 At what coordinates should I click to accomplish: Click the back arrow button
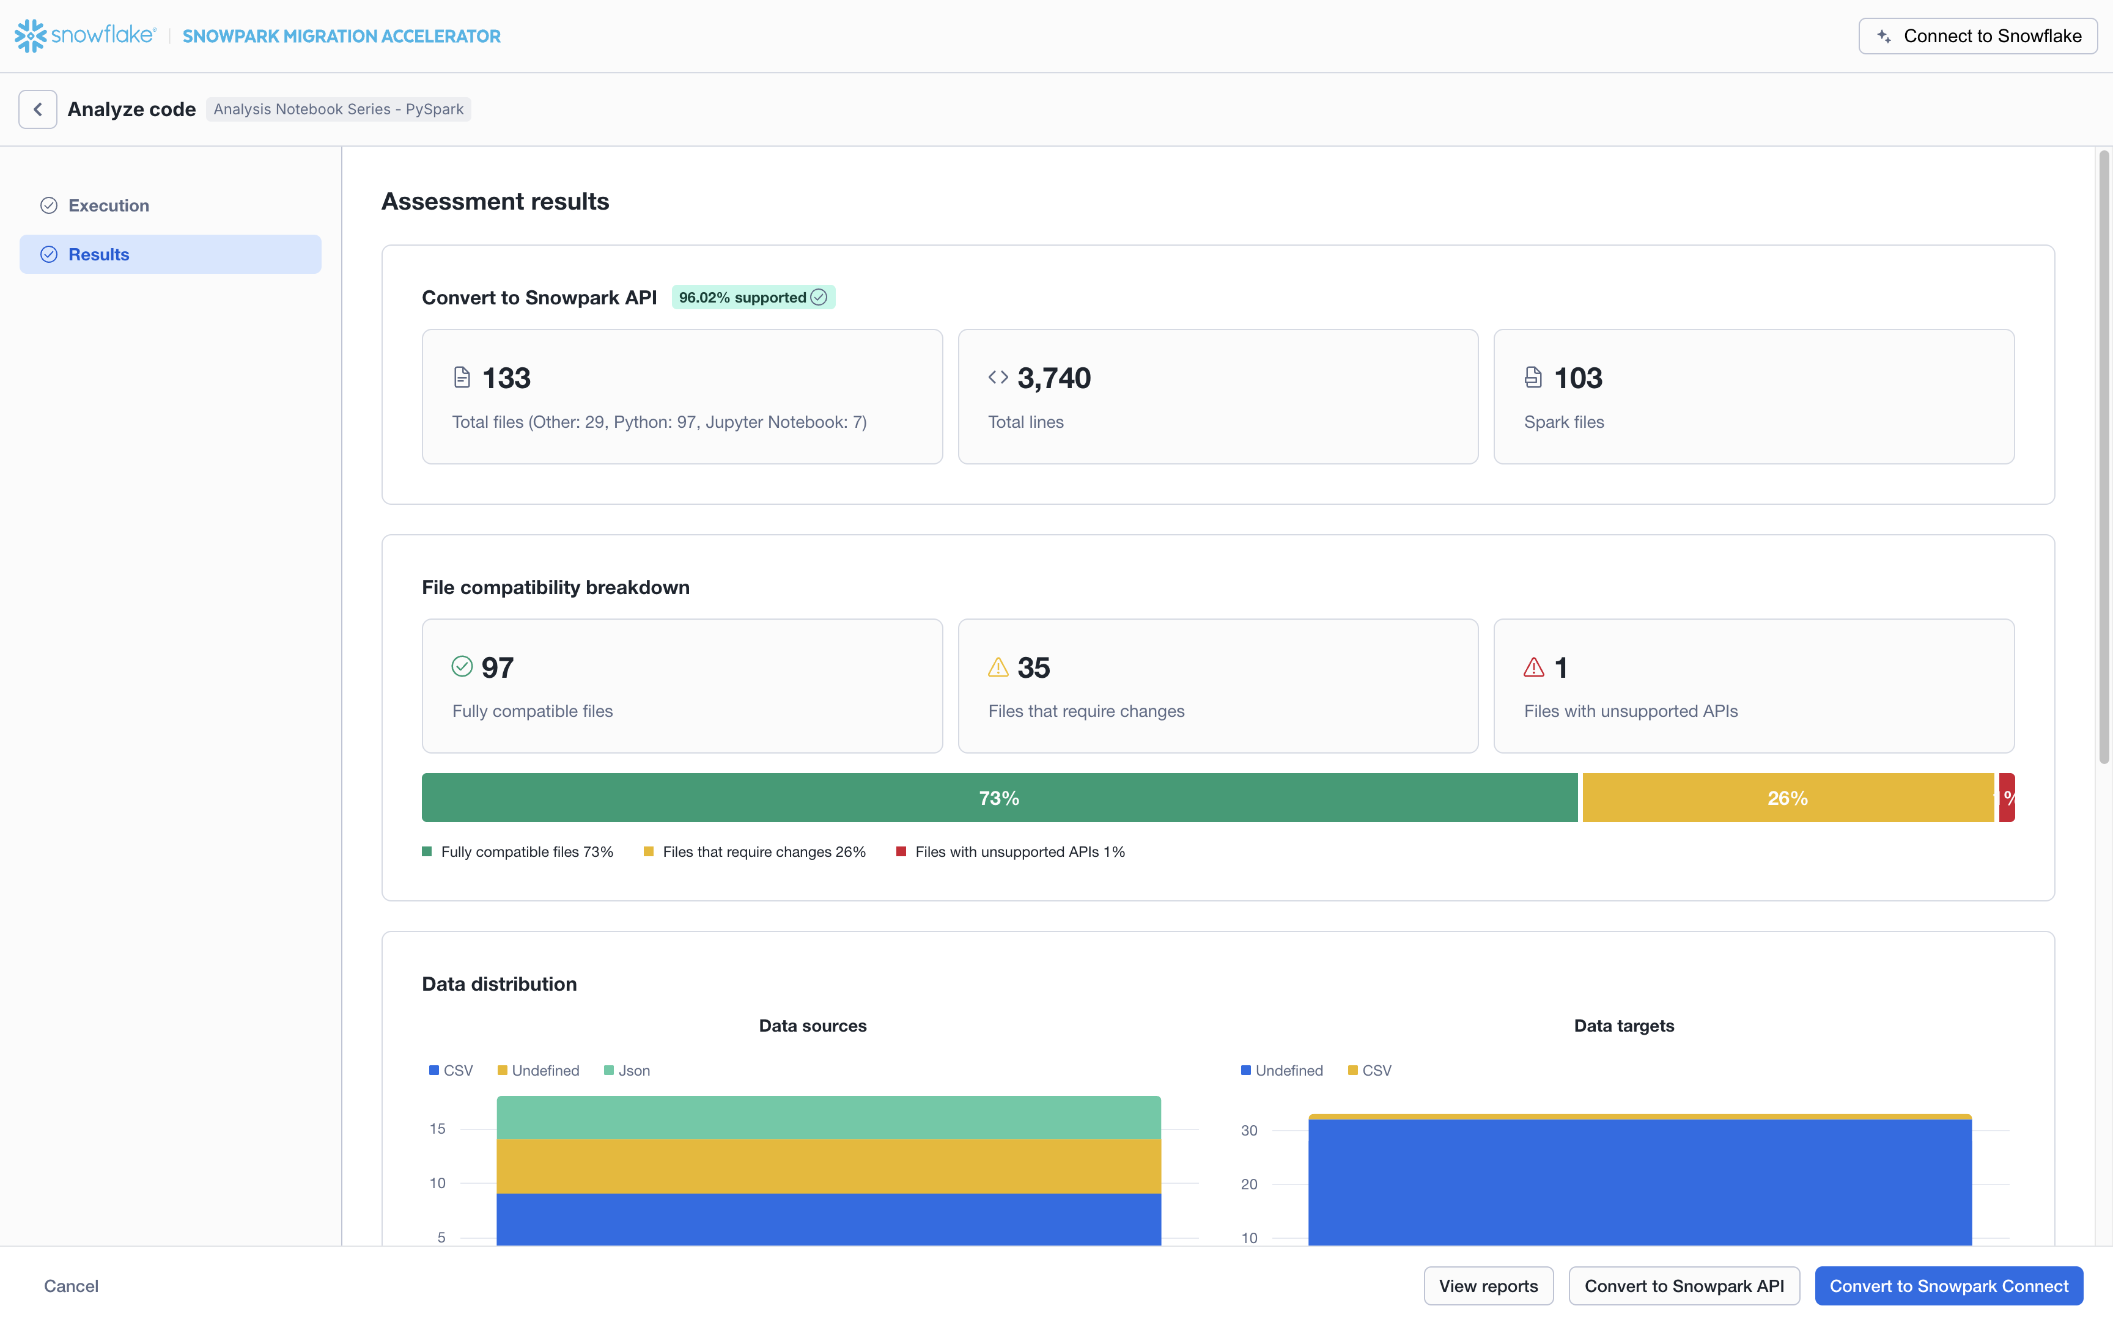38,109
